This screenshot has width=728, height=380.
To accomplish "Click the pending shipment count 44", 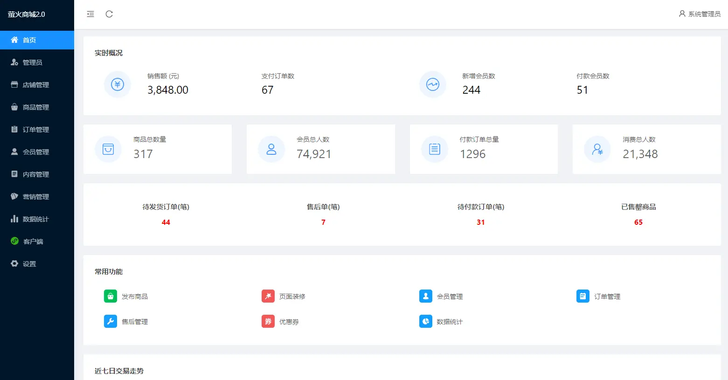I will coord(166,222).
